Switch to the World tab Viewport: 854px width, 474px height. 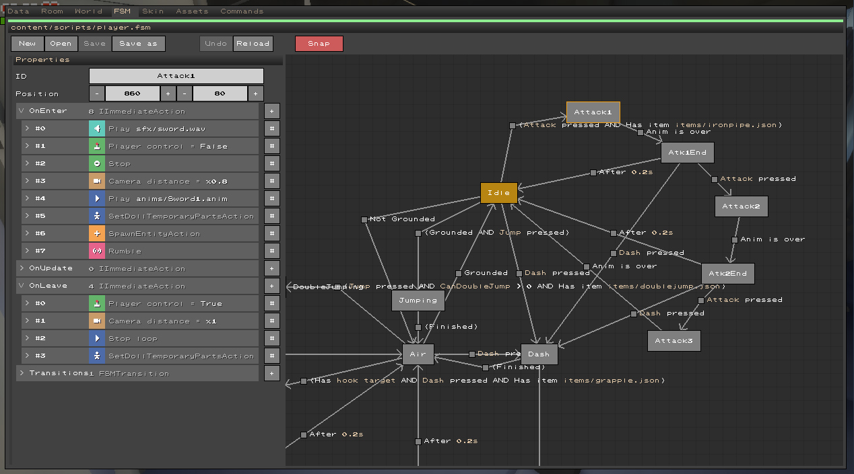tap(88, 11)
